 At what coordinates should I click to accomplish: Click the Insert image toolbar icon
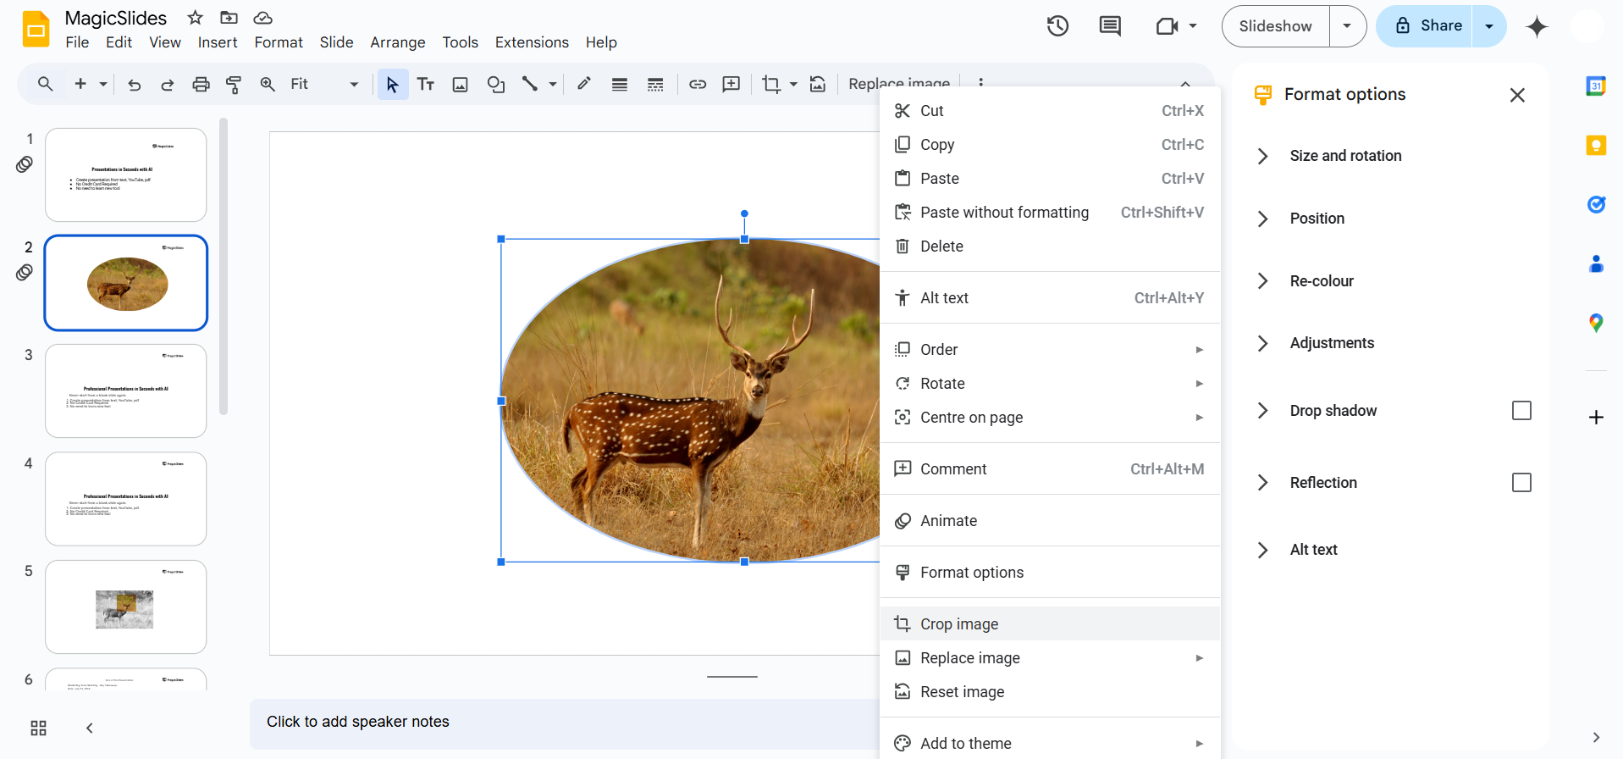click(x=461, y=84)
